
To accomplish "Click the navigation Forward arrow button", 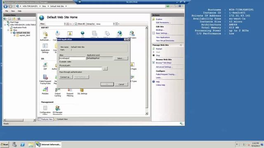I will pyautogui.click(x=10, y=7).
